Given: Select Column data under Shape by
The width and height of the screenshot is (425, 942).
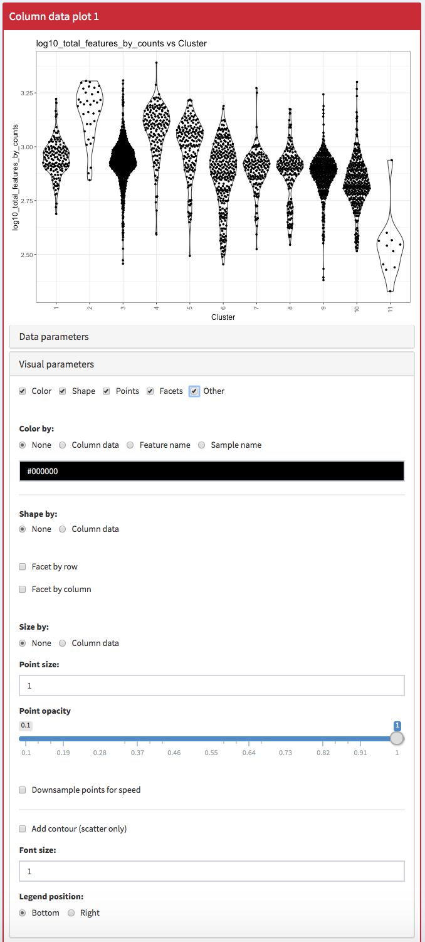Looking at the screenshot, I should pos(63,529).
